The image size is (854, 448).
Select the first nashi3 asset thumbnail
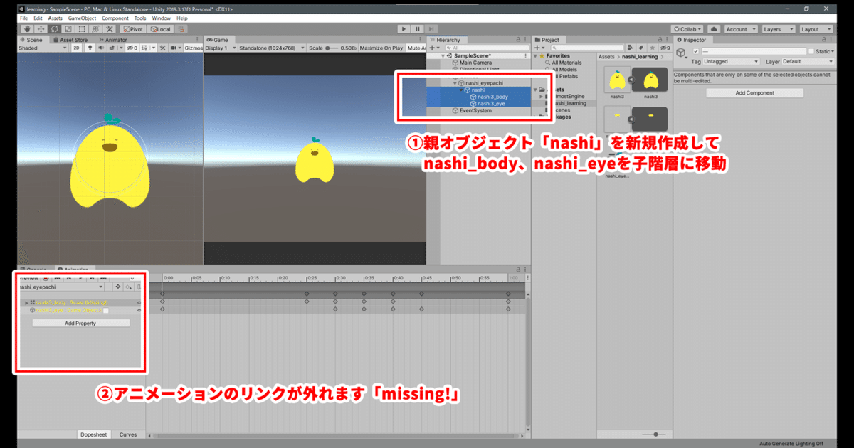click(618, 80)
